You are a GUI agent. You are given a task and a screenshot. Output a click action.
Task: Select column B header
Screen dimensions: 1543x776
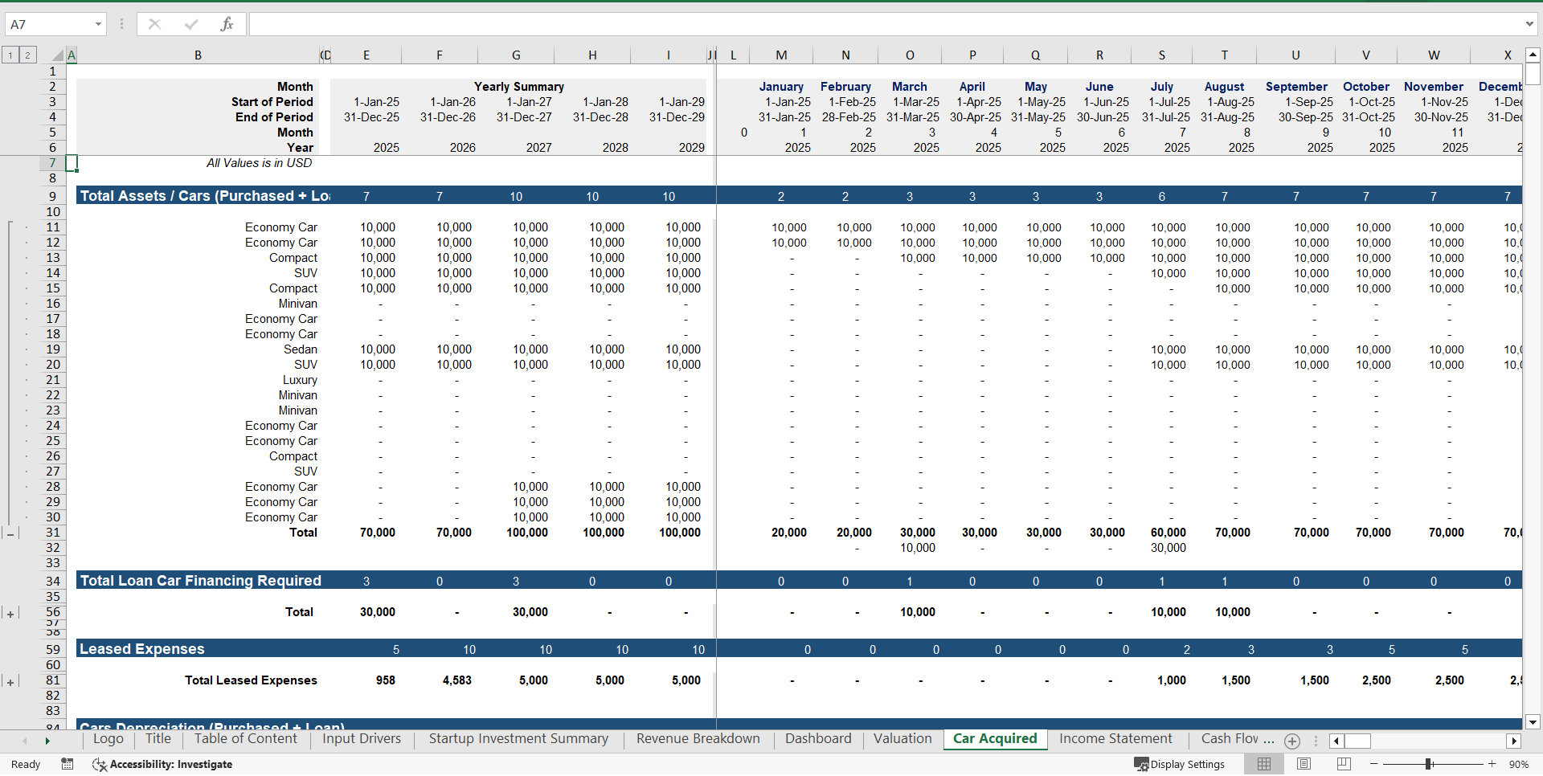(198, 55)
